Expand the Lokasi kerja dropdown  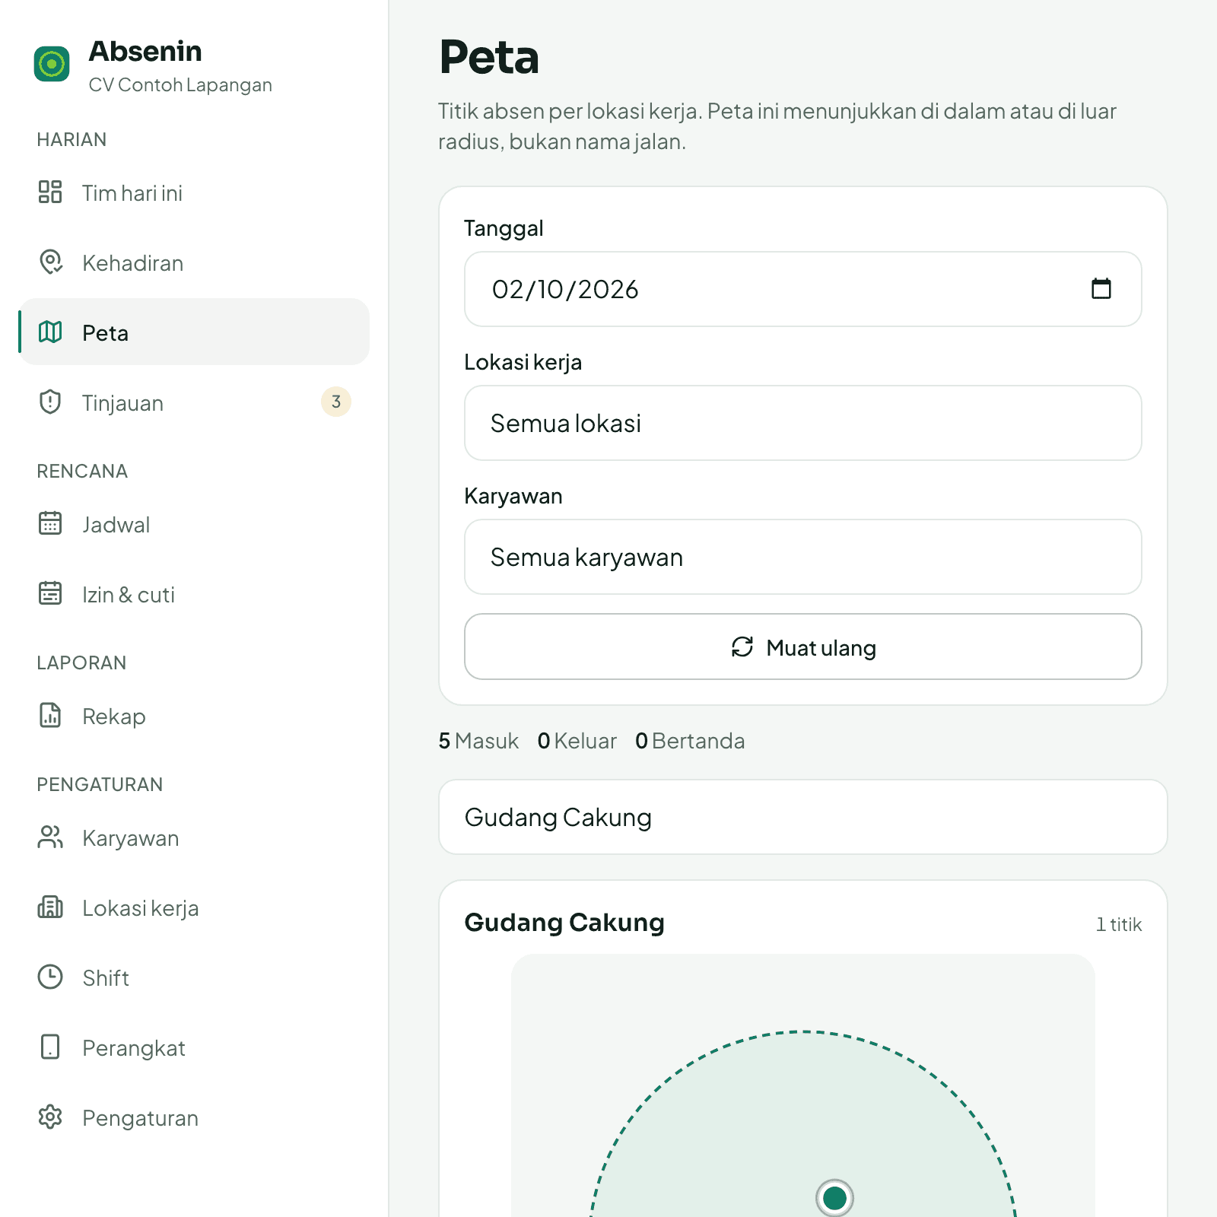pos(803,423)
